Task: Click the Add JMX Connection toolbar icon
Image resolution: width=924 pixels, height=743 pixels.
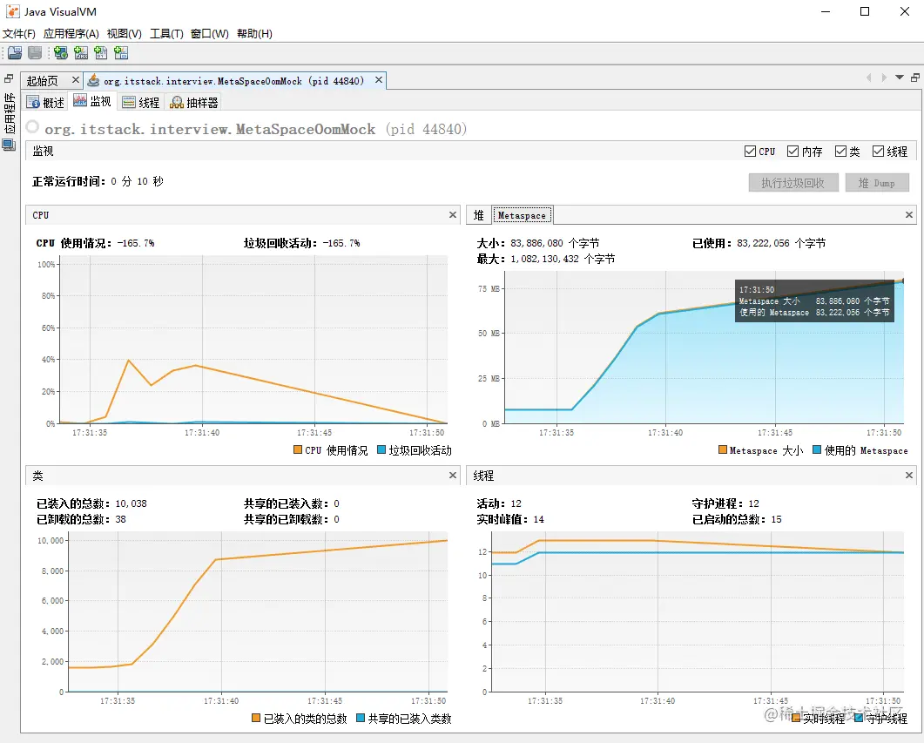Action: point(80,52)
